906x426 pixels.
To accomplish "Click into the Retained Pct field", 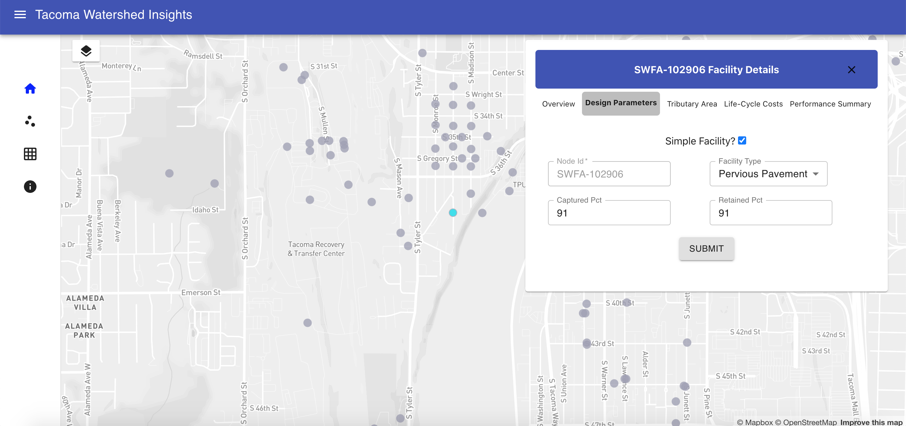I will coord(770,213).
